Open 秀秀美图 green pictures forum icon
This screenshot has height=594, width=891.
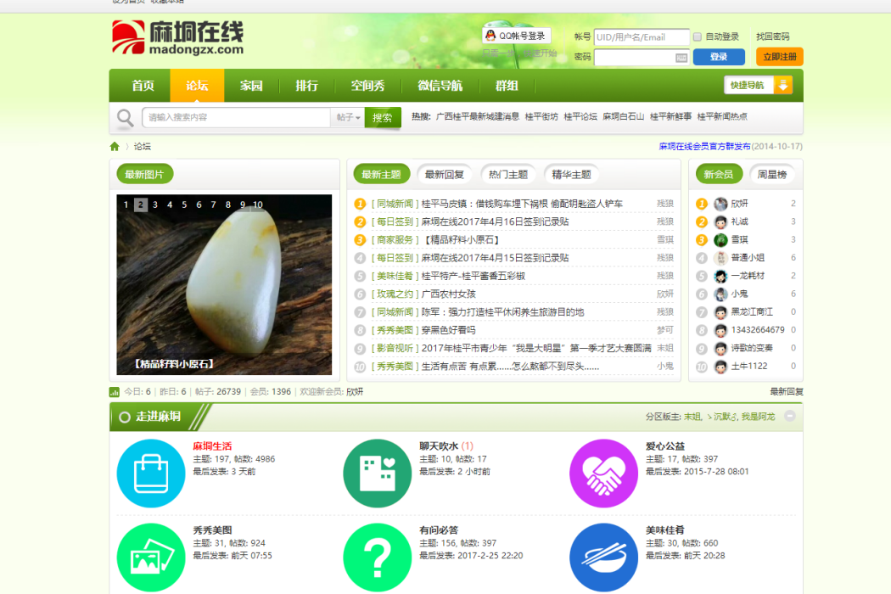pyautogui.click(x=150, y=558)
